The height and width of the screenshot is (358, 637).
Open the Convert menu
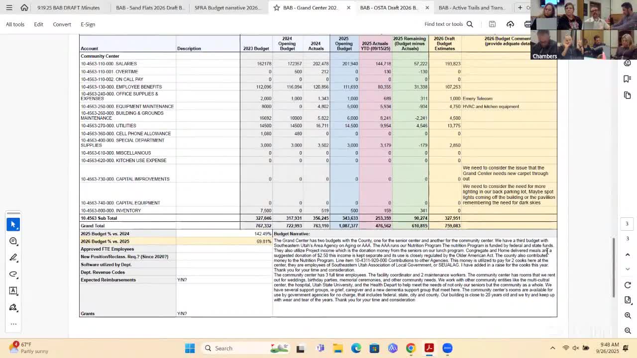[62, 24]
